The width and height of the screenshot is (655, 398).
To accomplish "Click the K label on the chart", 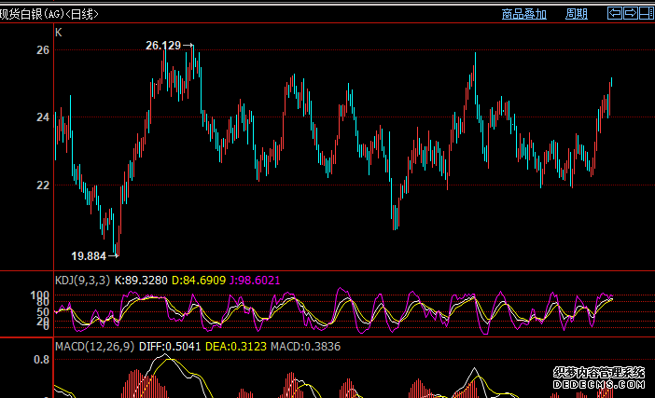I will coord(59,33).
